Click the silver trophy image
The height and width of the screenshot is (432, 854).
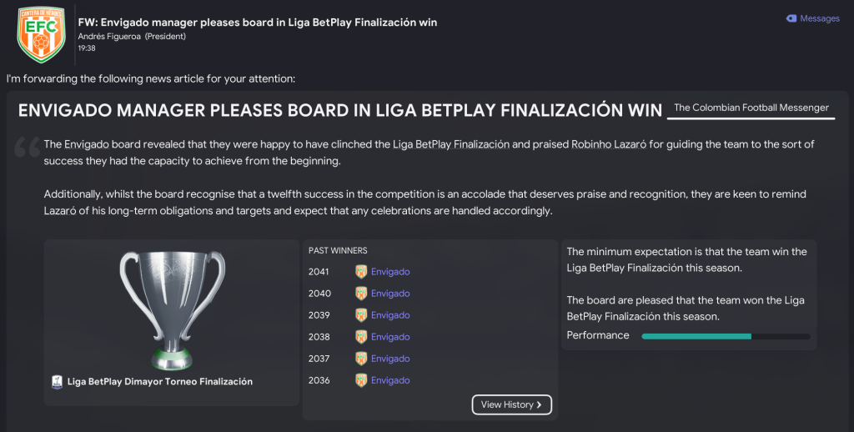[172, 308]
